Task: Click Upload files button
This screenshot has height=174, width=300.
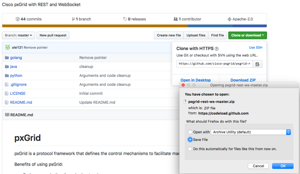Action: coord(196,35)
